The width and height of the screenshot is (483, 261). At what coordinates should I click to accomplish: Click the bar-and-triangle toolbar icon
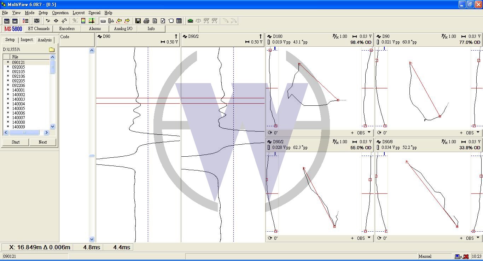tap(111, 21)
